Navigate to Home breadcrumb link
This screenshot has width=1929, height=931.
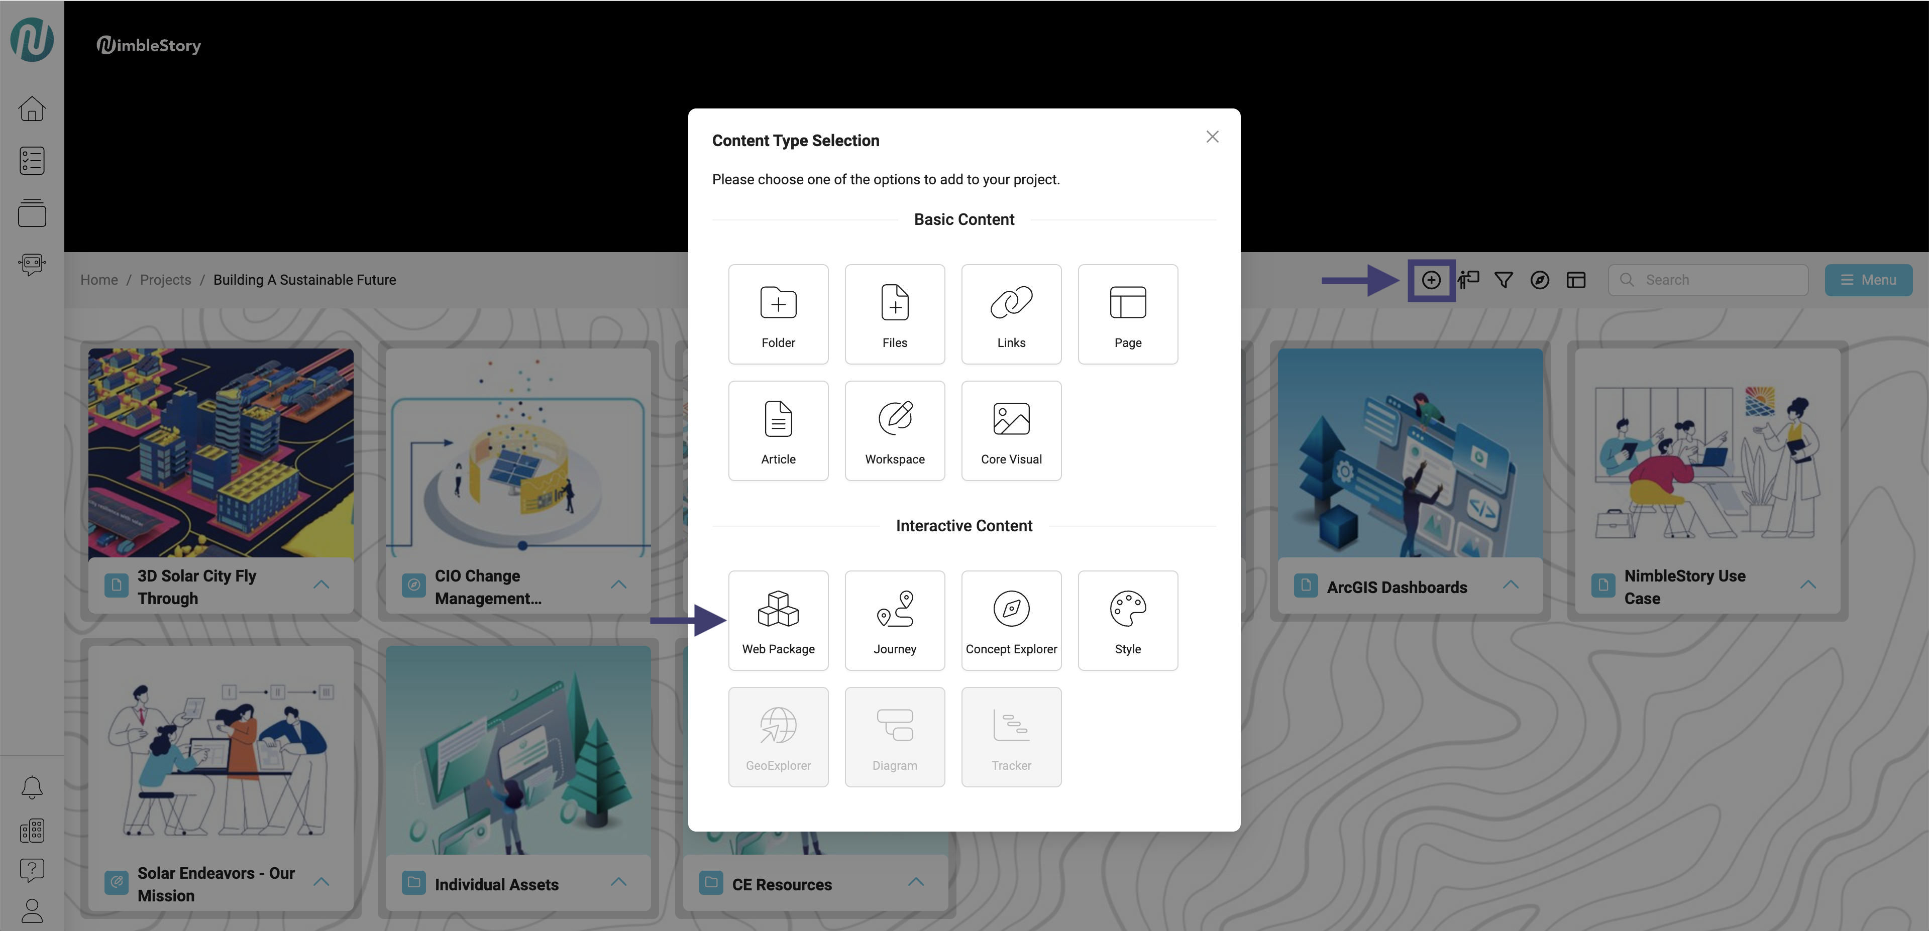pyautogui.click(x=99, y=280)
